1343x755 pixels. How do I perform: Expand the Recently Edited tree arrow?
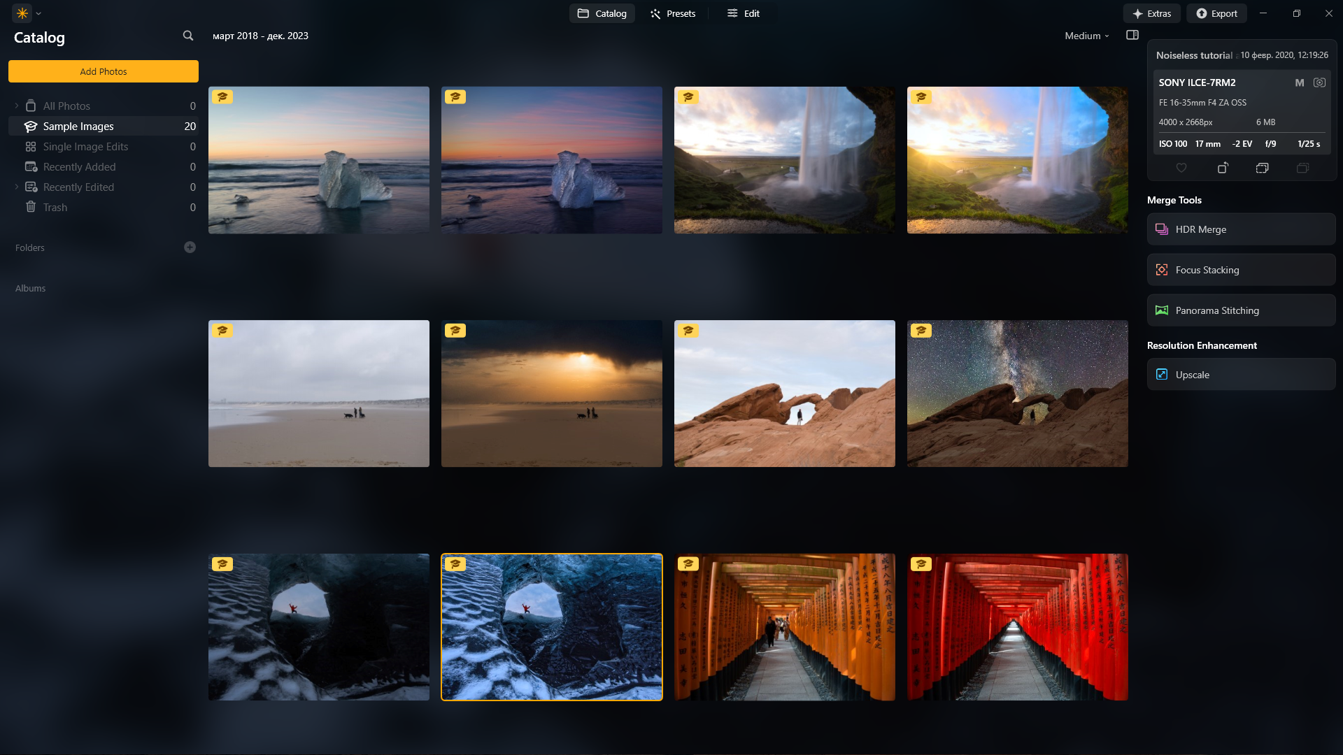(x=17, y=187)
